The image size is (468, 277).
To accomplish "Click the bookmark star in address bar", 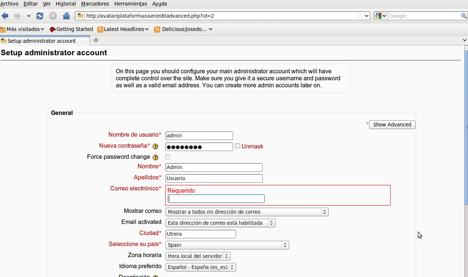I will pos(360,16).
